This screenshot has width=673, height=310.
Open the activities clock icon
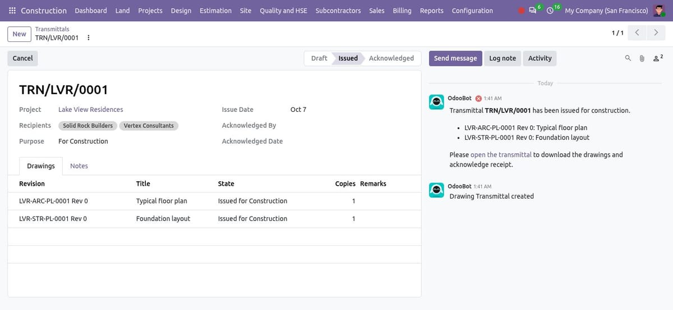click(x=550, y=11)
